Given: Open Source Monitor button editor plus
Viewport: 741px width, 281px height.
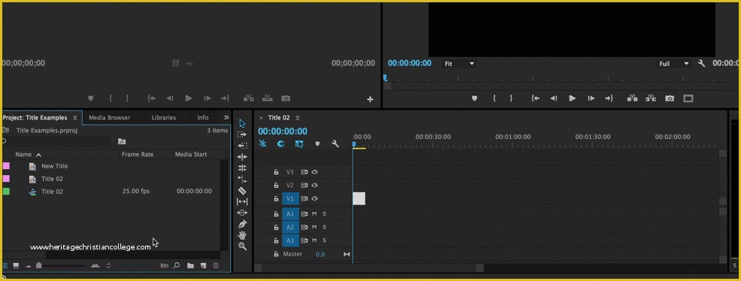Looking at the screenshot, I should [370, 99].
